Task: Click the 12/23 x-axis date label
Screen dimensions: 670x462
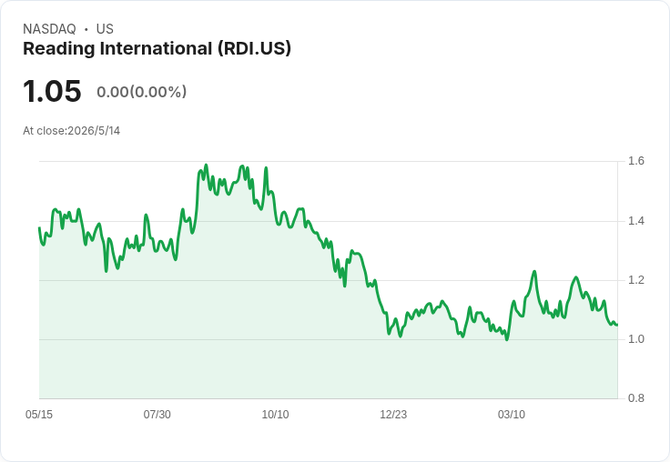Action: coord(393,414)
